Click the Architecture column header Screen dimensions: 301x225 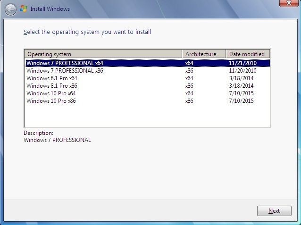pyautogui.click(x=204, y=54)
